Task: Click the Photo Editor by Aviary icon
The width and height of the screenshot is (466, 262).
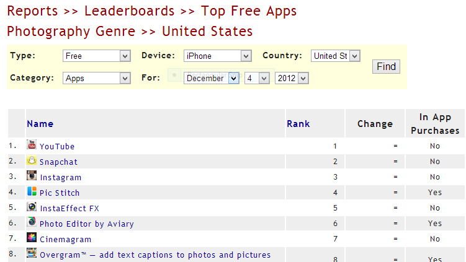Action: [x=32, y=222]
